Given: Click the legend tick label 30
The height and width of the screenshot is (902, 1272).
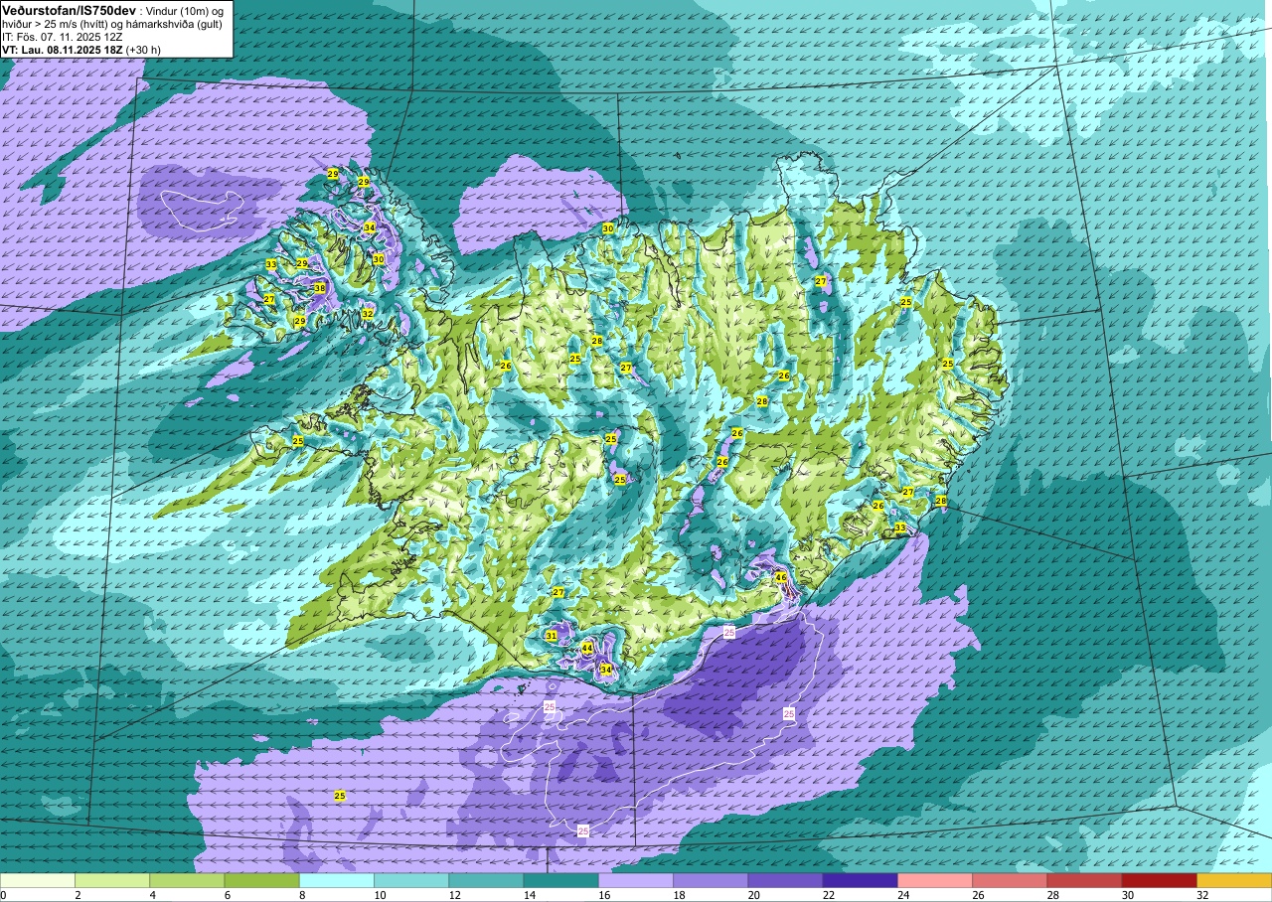Looking at the screenshot, I should (x=1127, y=895).
